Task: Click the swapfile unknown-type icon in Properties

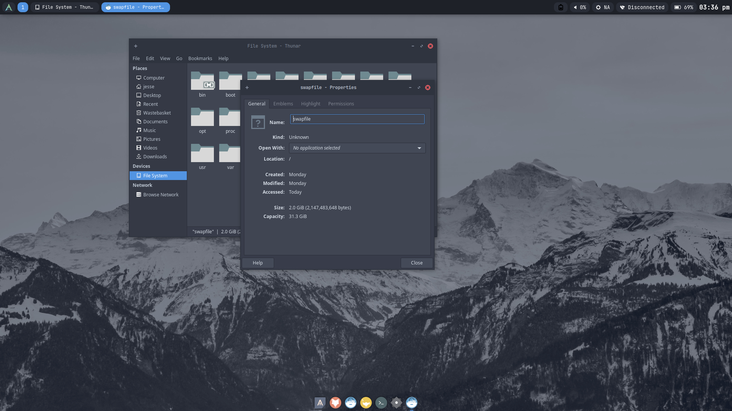Action: tap(258, 122)
